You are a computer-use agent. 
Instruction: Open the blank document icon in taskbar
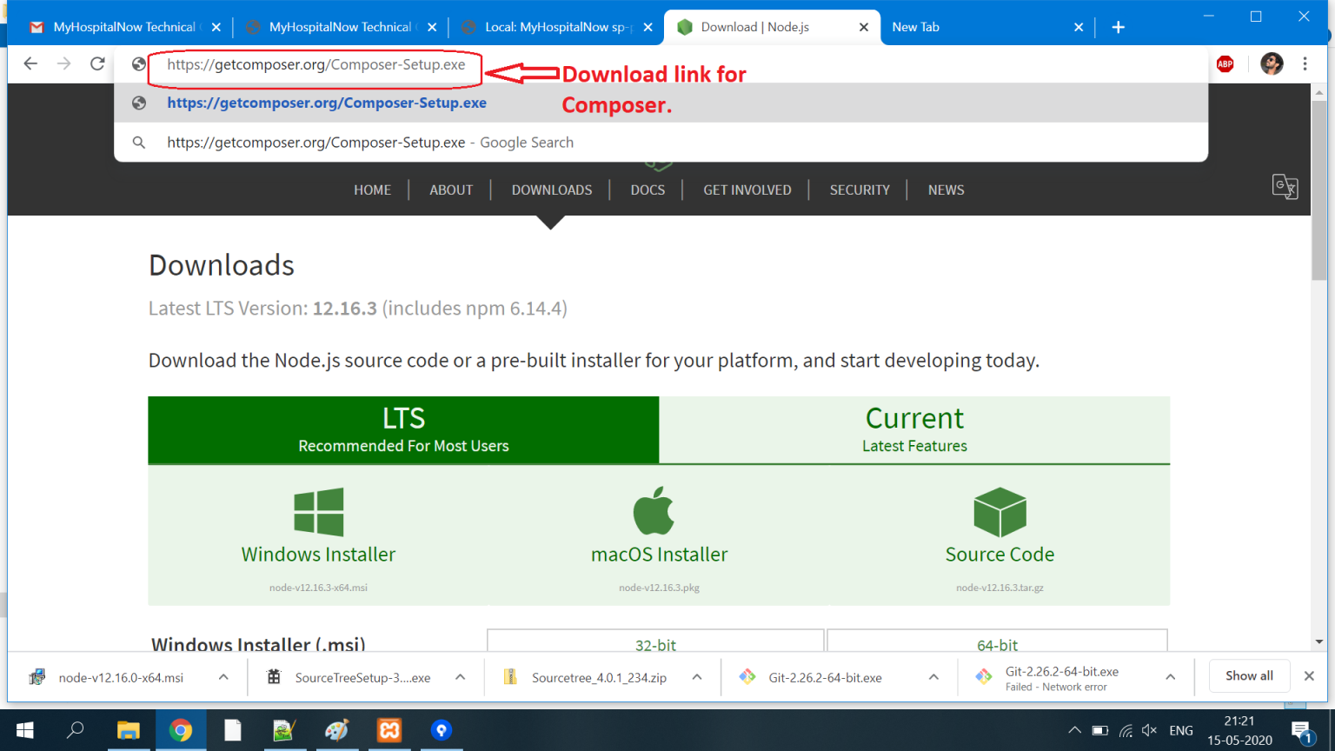click(232, 730)
